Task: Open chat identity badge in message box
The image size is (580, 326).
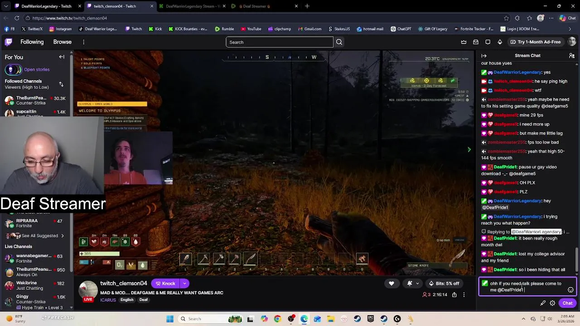Action: (x=485, y=284)
